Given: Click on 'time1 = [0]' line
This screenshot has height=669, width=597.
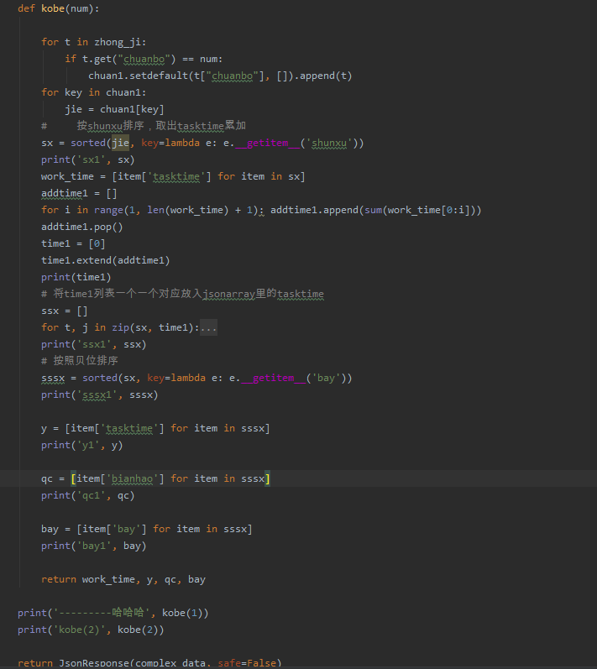Looking at the screenshot, I should pos(73,243).
